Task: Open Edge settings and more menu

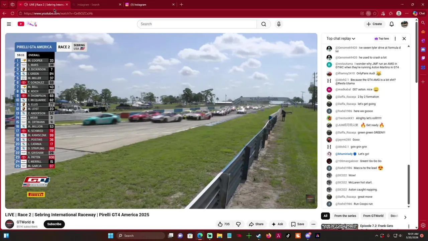Action: click(x=407, y=13)
